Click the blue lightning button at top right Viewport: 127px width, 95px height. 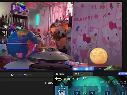point(123,74)
